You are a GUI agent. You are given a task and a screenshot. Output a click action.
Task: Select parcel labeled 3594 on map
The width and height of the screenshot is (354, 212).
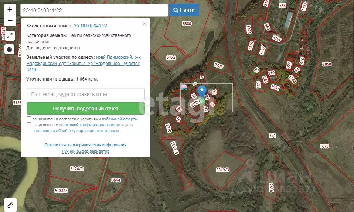[116, 180]
